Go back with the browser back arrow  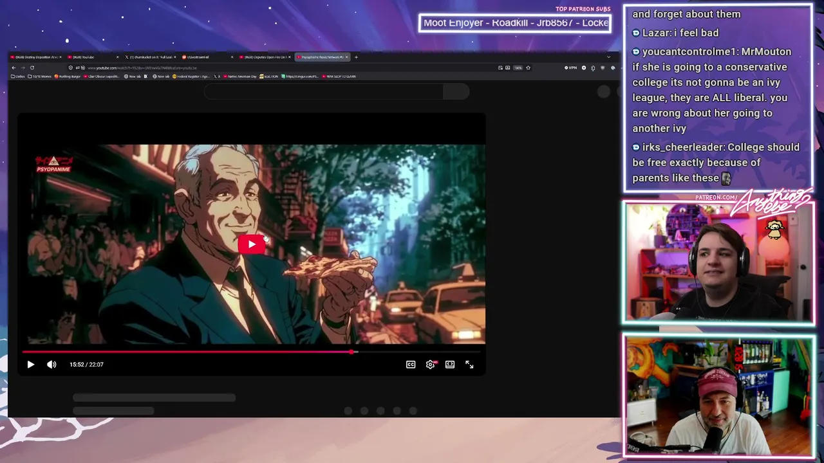pos(14,68)
